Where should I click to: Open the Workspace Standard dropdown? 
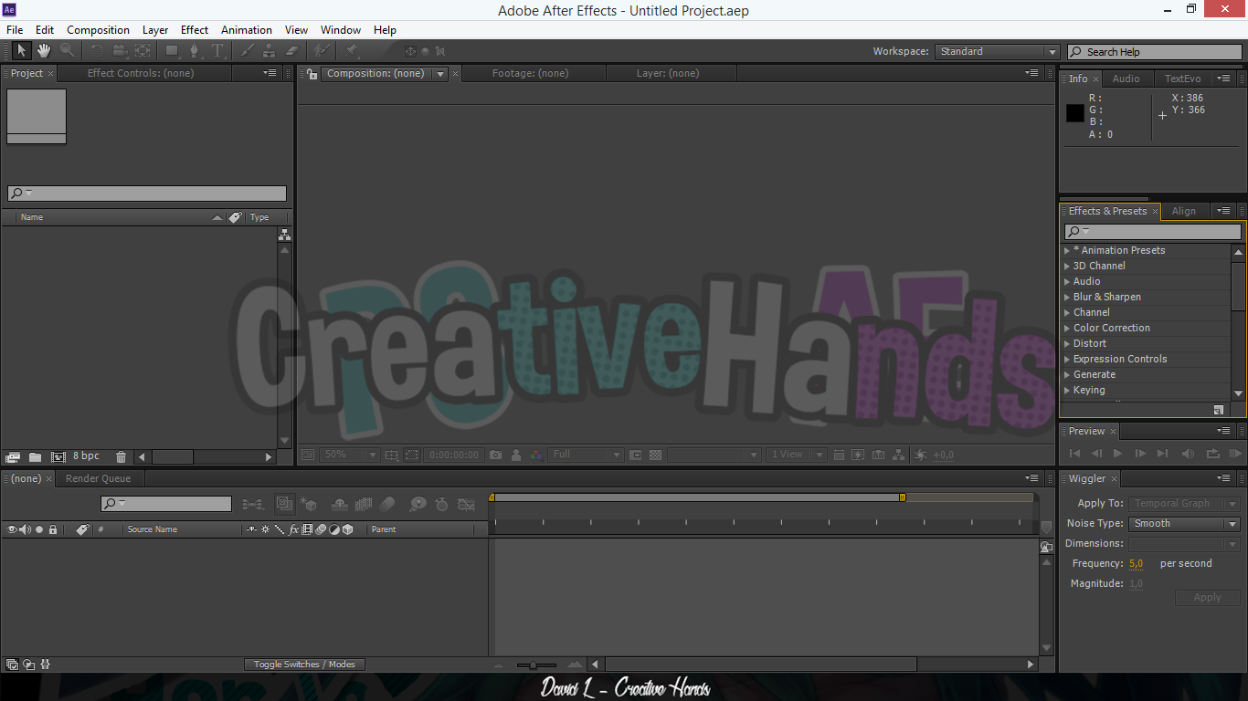997,52
